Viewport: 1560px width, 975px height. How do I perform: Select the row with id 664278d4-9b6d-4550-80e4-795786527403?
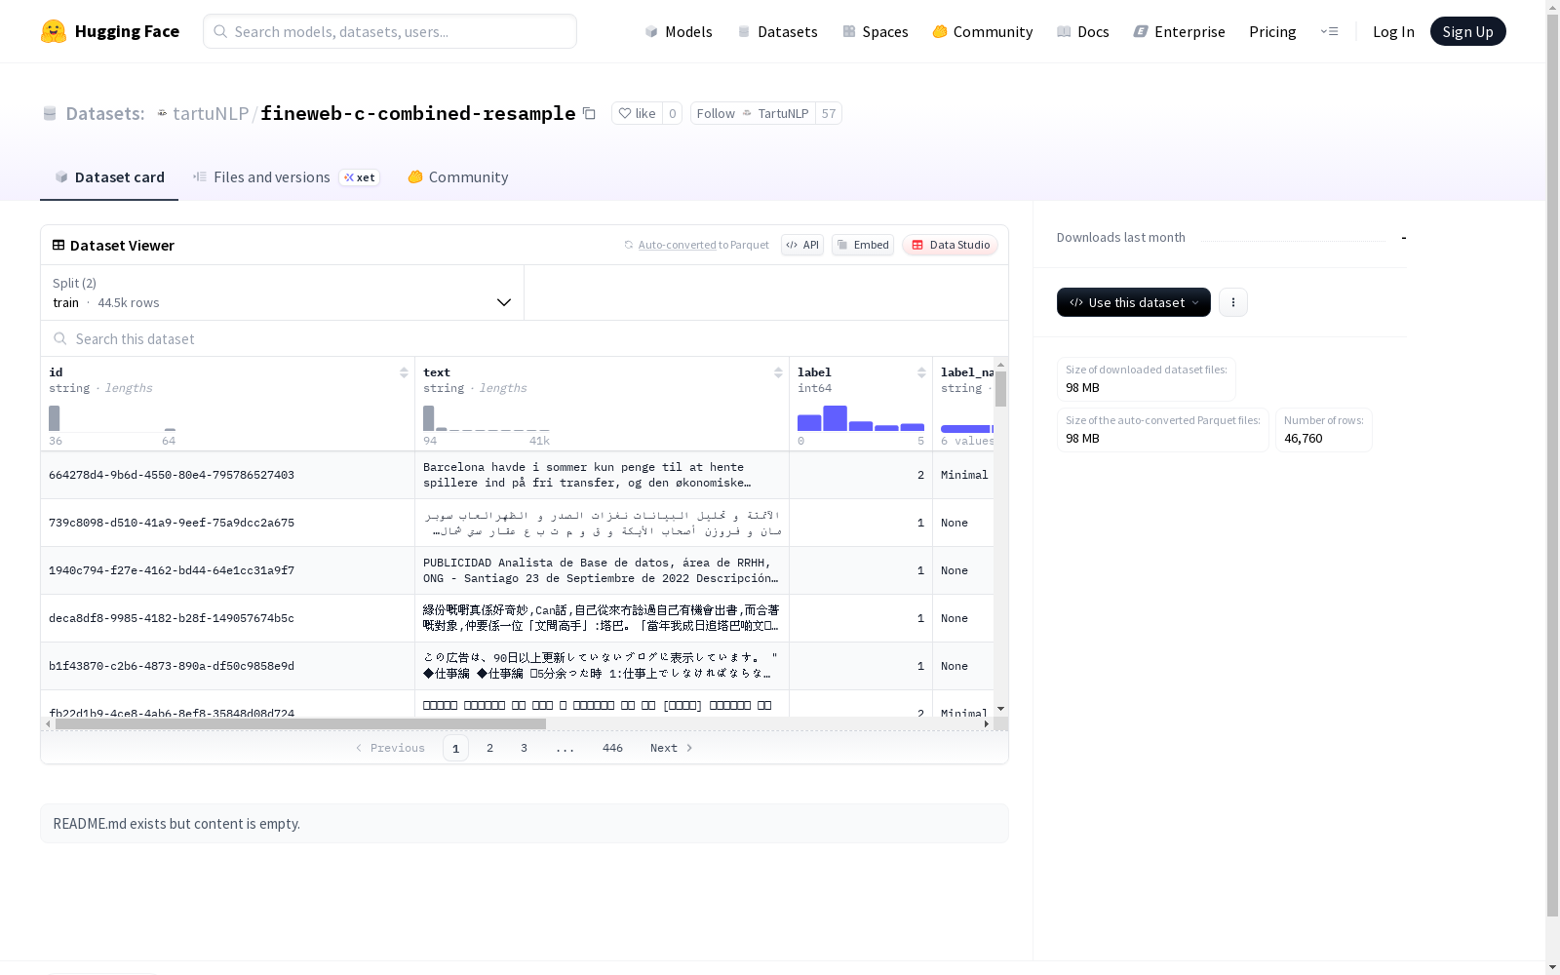point(517,475)
